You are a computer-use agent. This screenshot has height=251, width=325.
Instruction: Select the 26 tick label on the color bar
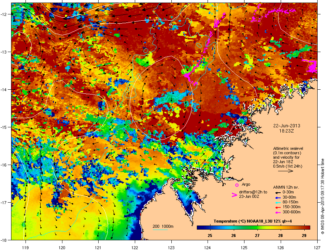[233, 235]
